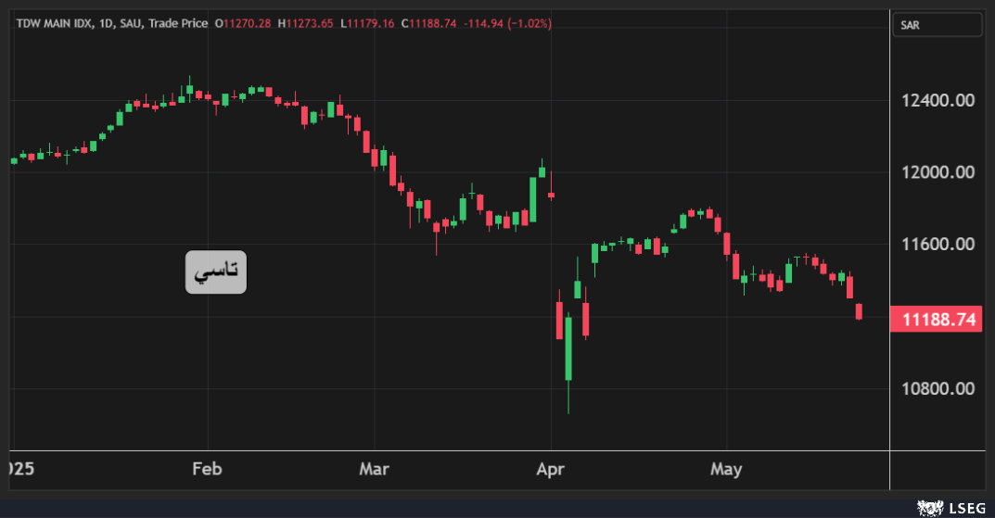The image size is (995, 518).
Task: Click the tall green candle at April low
Action: coord(568,347)
